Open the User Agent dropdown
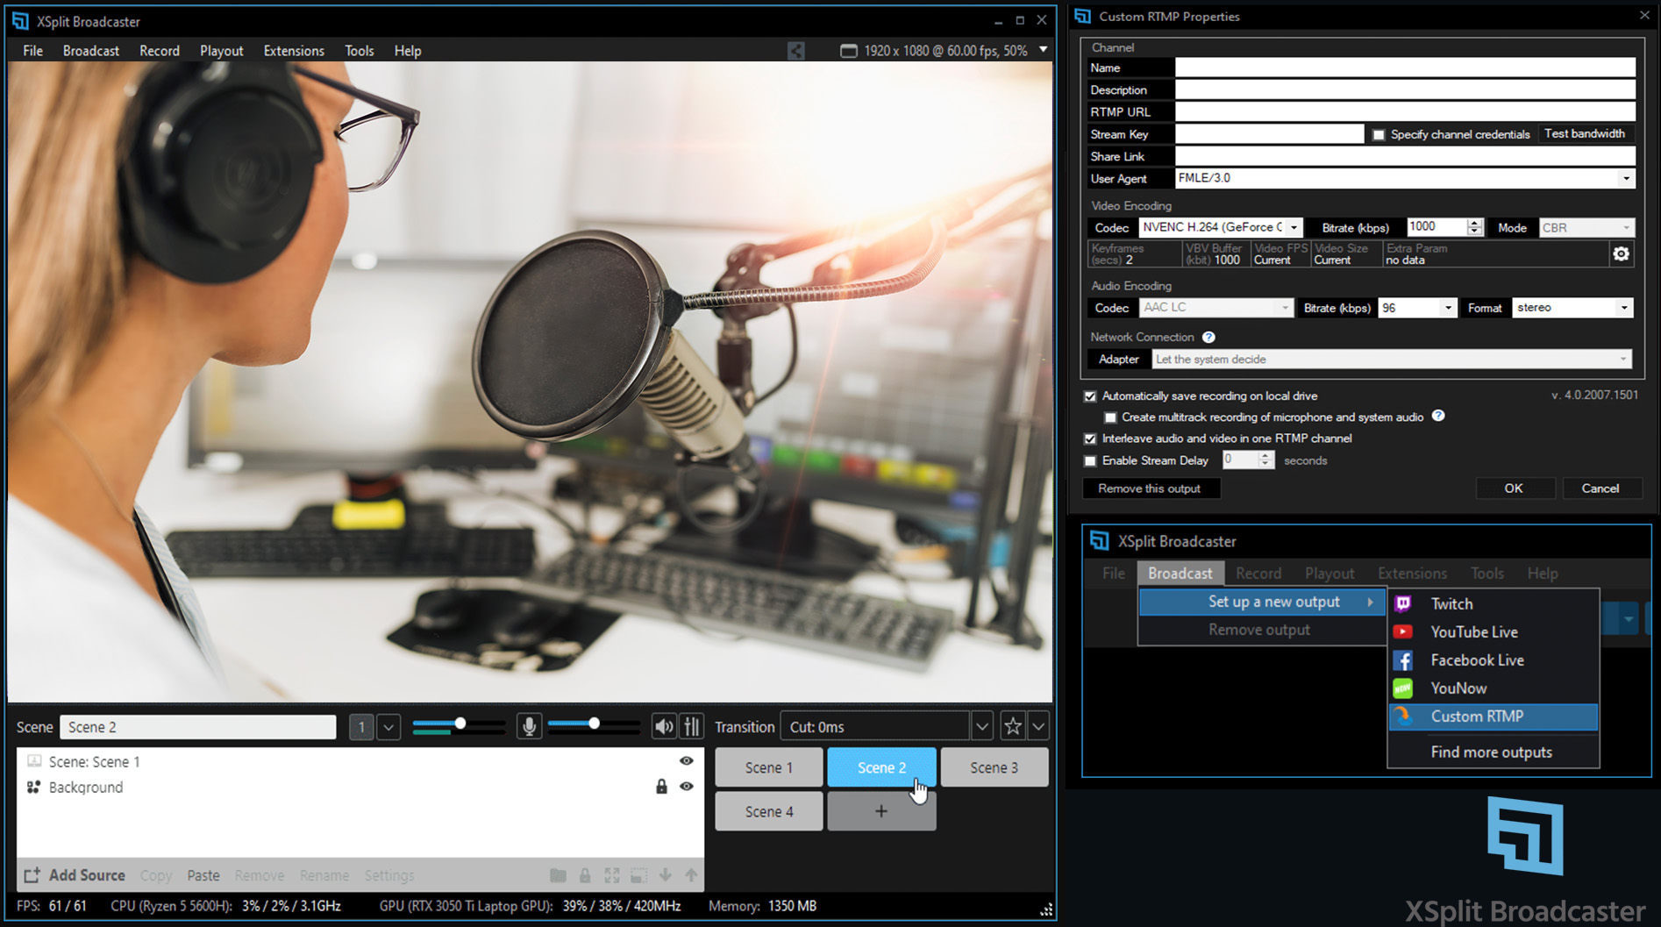This screenshot has height=927, width=1661. coord(1625,178)
